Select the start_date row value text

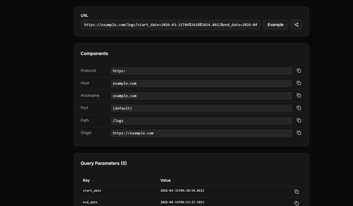coord(182,191)
